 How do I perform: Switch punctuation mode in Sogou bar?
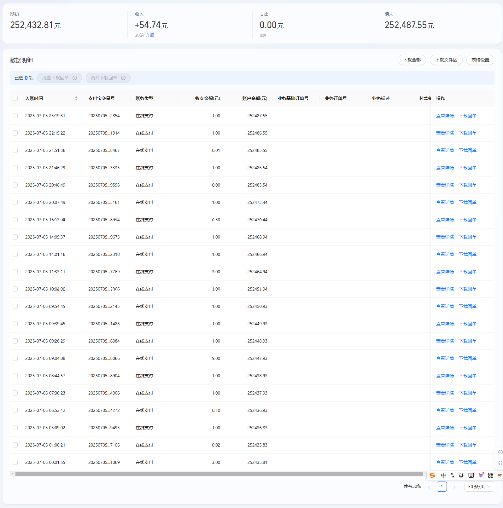point(452,475)
